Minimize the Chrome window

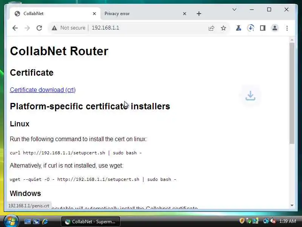251,9
